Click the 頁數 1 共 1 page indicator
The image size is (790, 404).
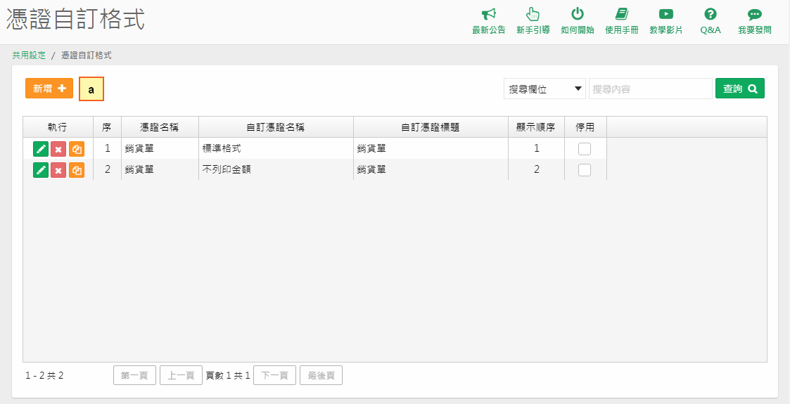tap(228, 375)
